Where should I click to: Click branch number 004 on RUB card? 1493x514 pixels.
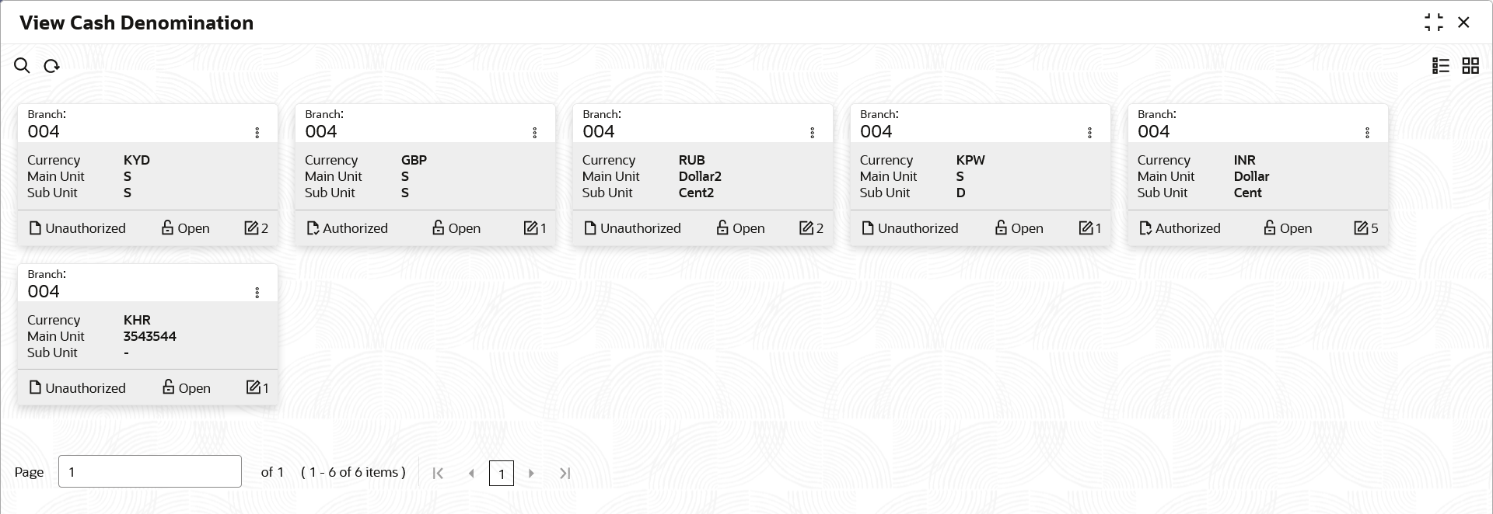[599, 131]
